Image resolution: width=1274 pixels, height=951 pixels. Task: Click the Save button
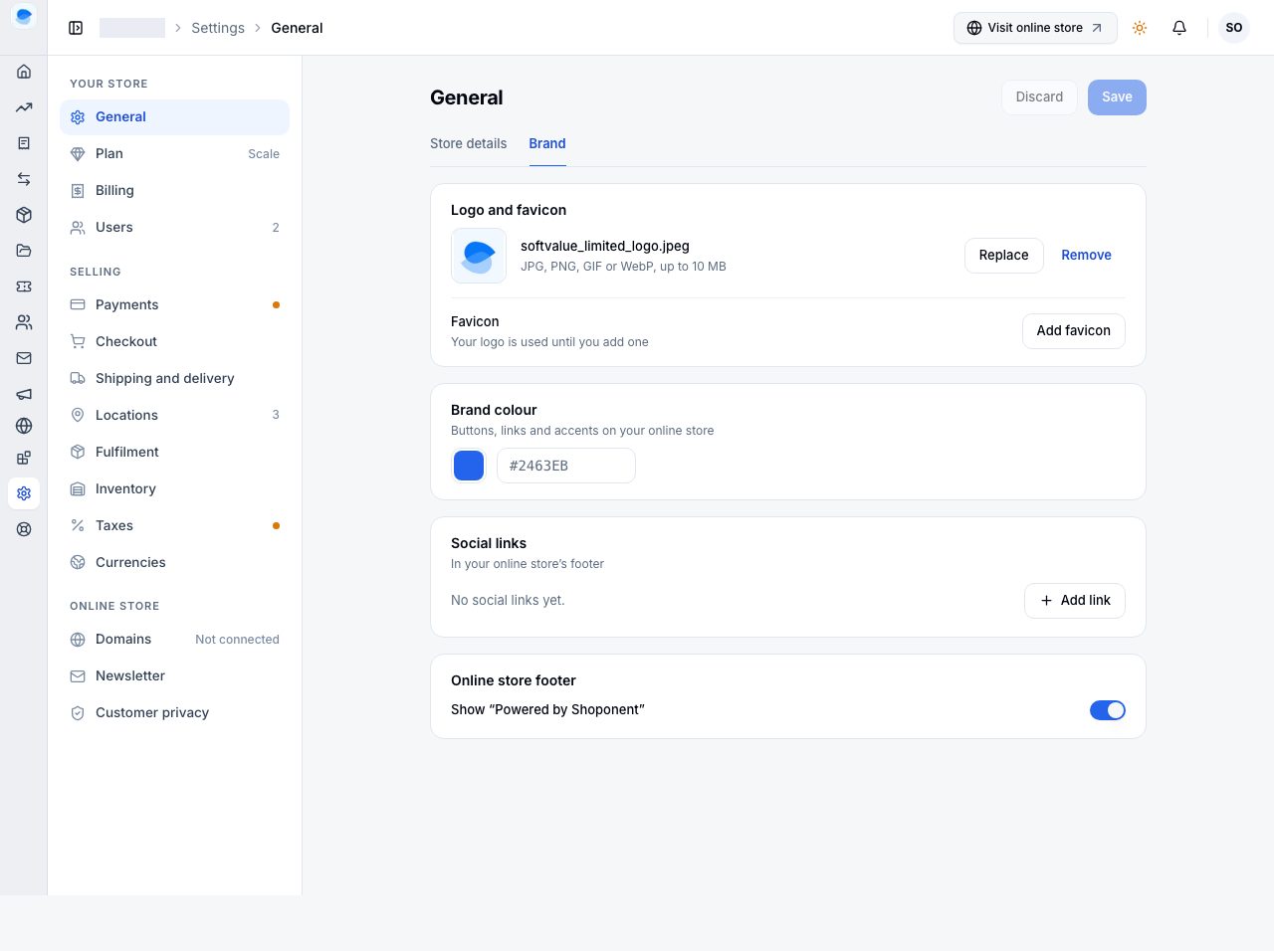click(1117, 97)
